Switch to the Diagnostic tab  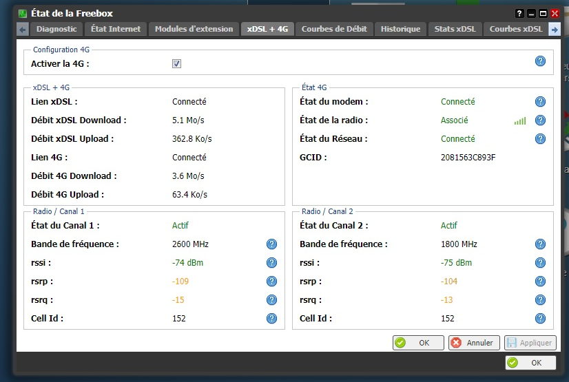click(56, 29)
